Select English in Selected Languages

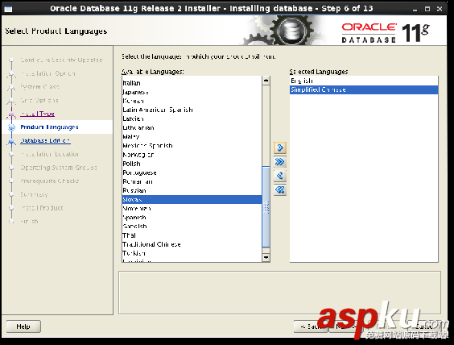(x=364, y=81)
